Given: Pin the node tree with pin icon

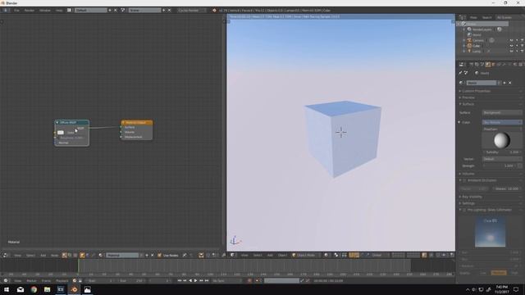Looking at the screenshot, I should pos(185,255).
